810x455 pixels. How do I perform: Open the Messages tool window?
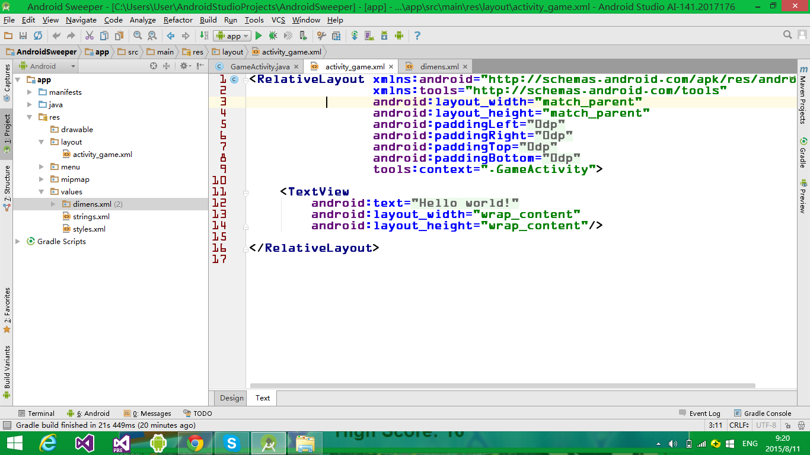[x=147, y=413]
